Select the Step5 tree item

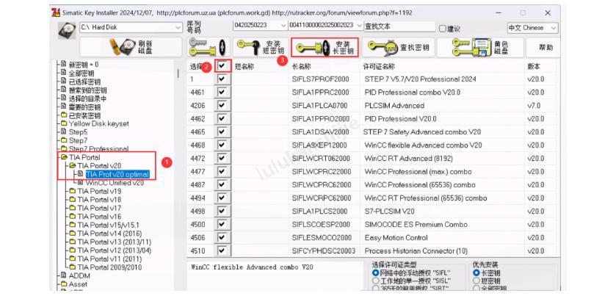point(78,132)
